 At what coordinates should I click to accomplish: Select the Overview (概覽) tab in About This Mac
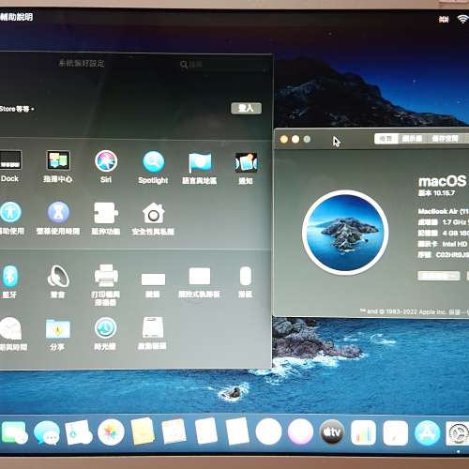point(386,139)
